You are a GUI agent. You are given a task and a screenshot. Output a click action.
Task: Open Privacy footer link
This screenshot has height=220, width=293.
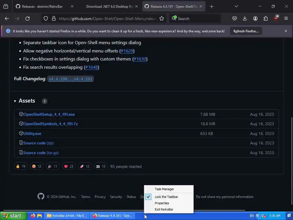pyautogui.click(x=100, y=197)
